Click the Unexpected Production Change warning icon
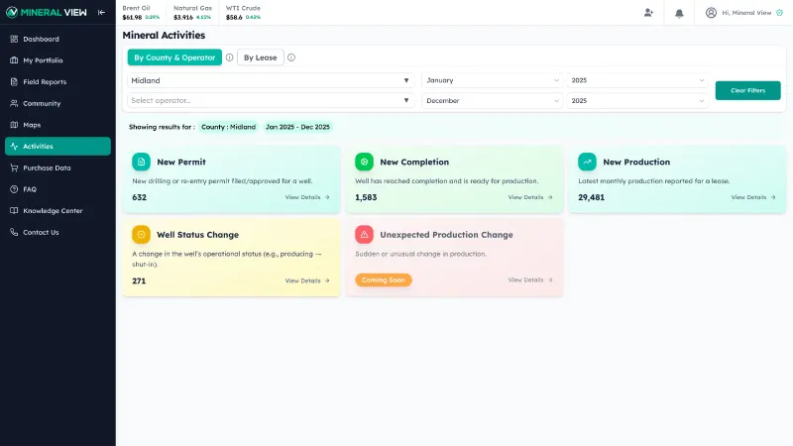793x446 pixels. [x=364, y=235]
